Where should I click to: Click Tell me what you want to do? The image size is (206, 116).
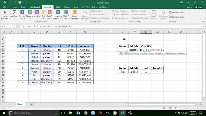[x=95, y=7]
